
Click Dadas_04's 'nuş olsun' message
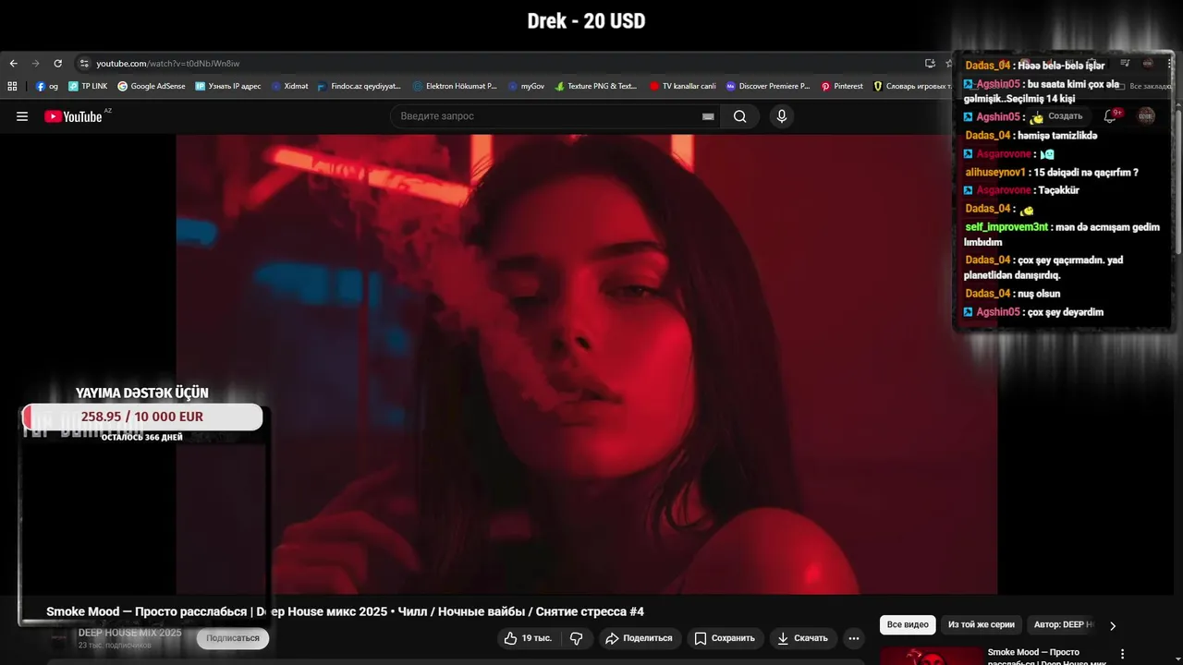[x=1012, y=294]
